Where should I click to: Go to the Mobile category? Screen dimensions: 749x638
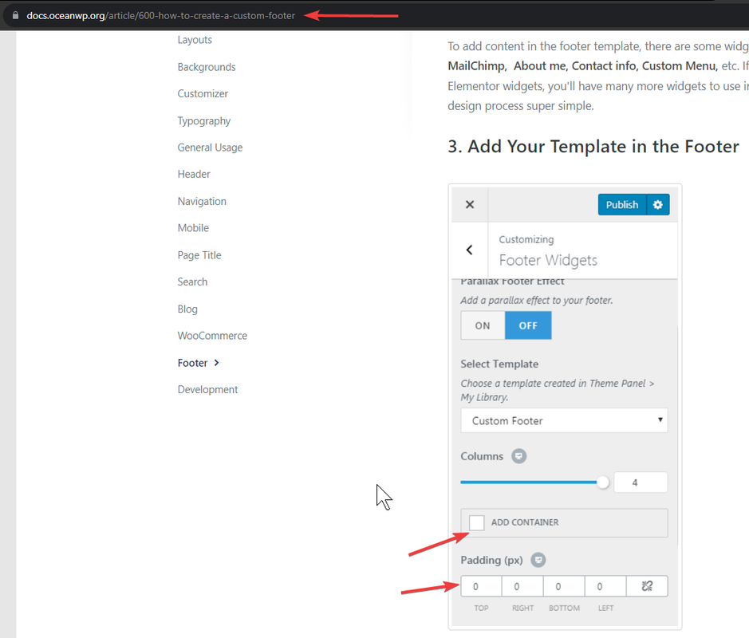(x=193, y=228)
